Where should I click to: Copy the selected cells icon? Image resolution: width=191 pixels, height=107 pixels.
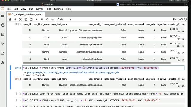click(x=26, y=19)
